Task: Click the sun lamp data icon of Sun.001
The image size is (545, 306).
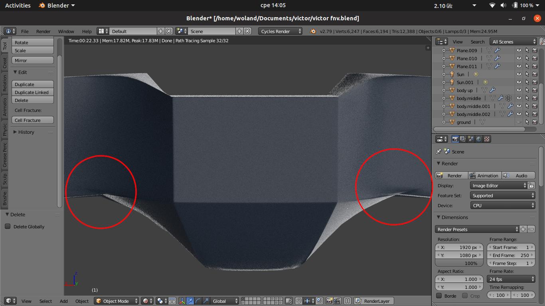Action: [x=485, y=82]
